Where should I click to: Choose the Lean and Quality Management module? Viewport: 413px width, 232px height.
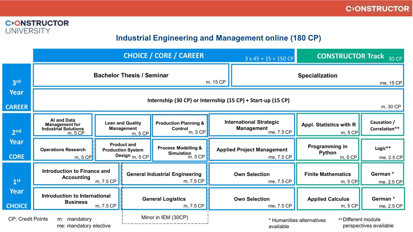click(x=123, y=125)
